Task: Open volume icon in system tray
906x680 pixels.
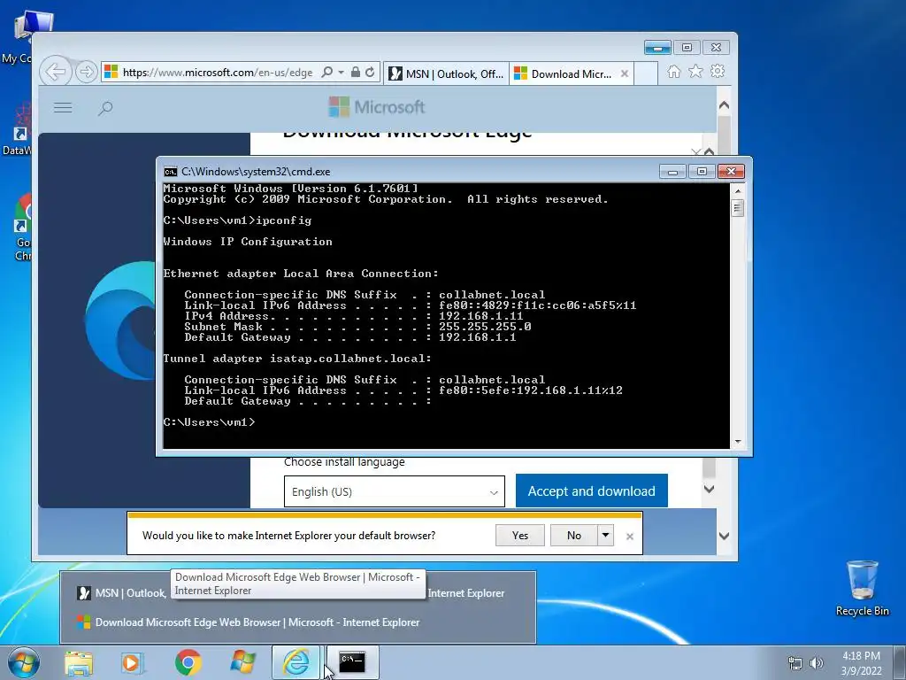Action: [816, 663]
